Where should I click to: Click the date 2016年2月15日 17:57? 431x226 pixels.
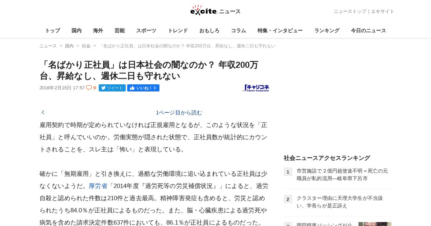click(62, 88)
